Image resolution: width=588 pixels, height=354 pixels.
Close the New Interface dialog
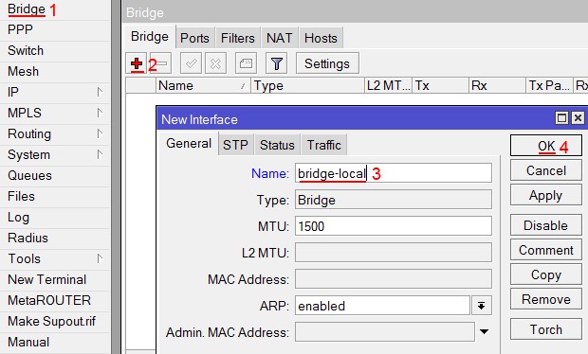pos(578,118)
